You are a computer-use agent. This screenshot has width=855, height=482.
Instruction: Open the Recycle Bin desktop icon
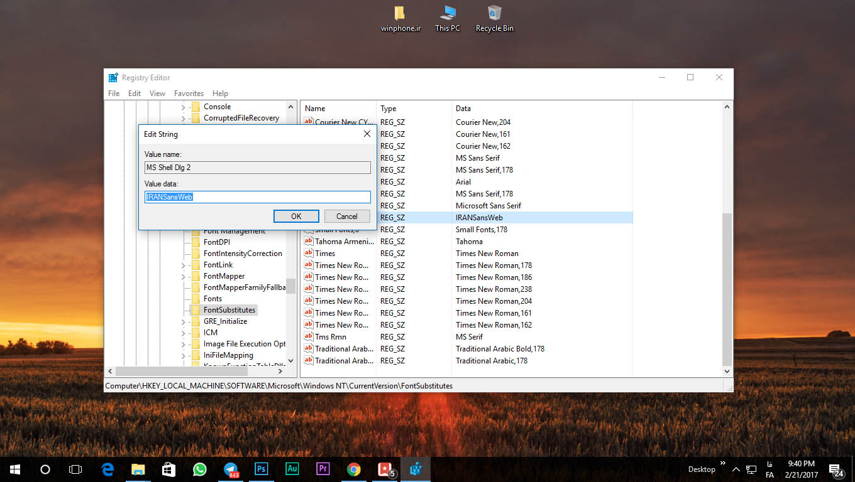(x=495, y=18)
